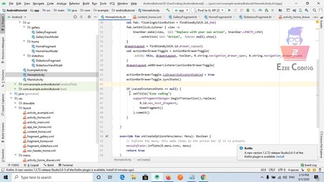Image resolution: width=324 pixels, height=182 pixels.
Task: Click the override gutter icon beside onCreateOptionsMenu
Action: click(x=107, y=136)
